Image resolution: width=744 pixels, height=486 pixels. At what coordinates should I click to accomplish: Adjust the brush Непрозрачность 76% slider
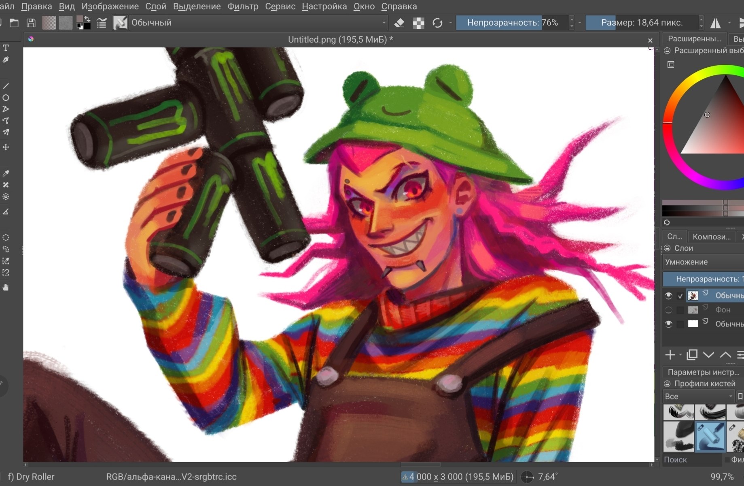point(512,23)
